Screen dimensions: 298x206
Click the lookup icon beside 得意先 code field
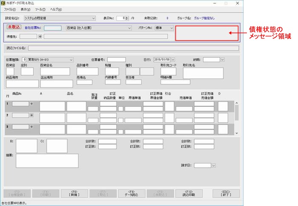coord(40,37)
